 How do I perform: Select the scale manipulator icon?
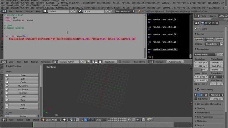92,120
